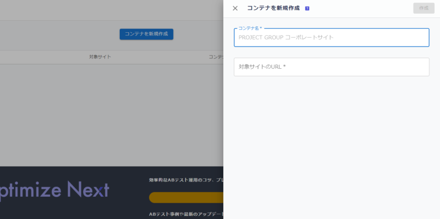Viewport: 440px width, 219px height.
Task: Click into the 対象サイトのURL field
Action: (x=331, y=67)
